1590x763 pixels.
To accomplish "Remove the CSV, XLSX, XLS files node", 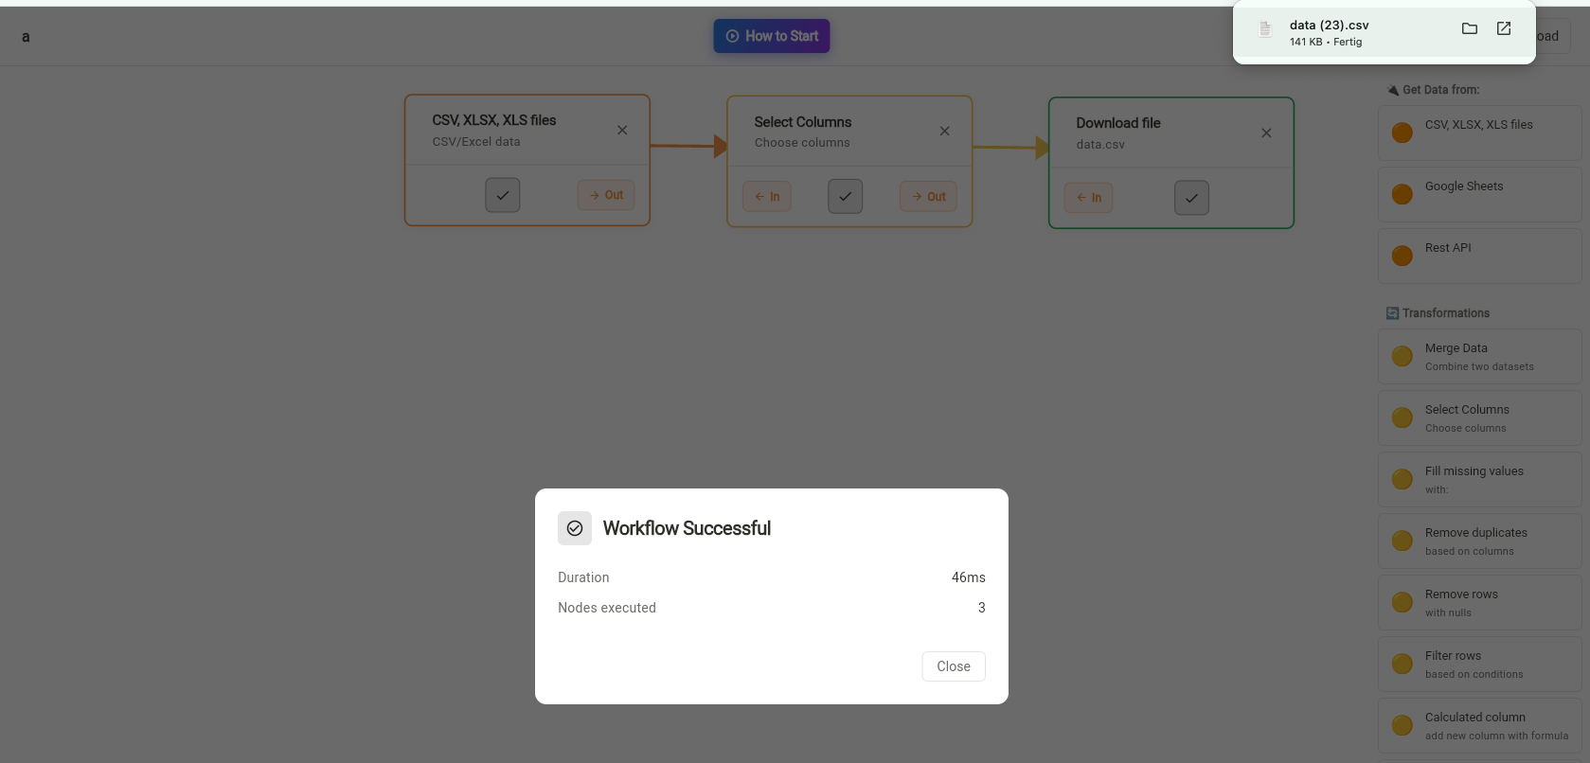I will pos(622,130).
